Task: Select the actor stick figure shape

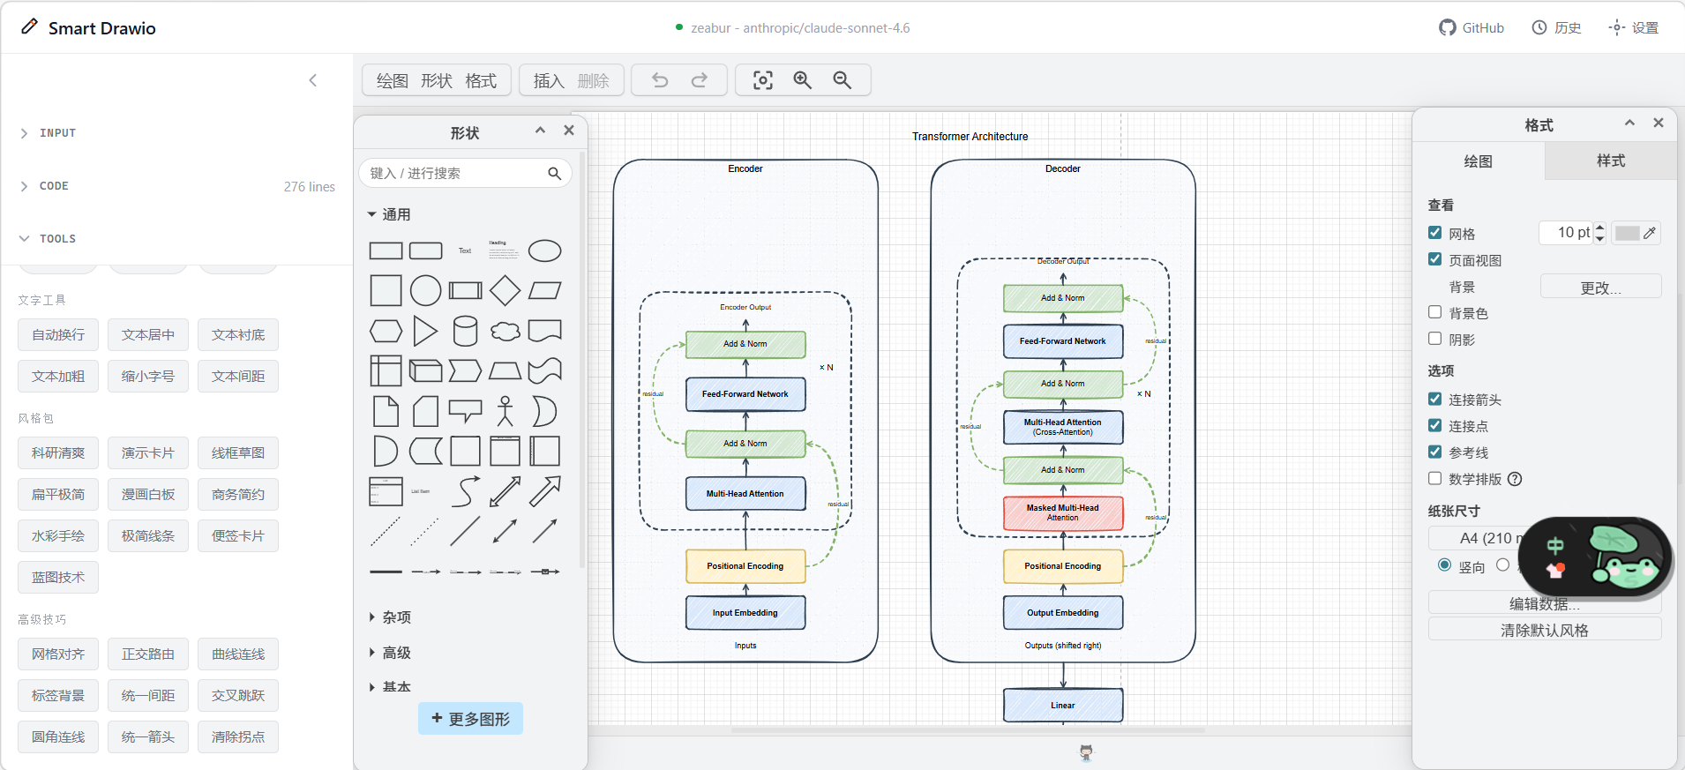Action: (505, 411)
